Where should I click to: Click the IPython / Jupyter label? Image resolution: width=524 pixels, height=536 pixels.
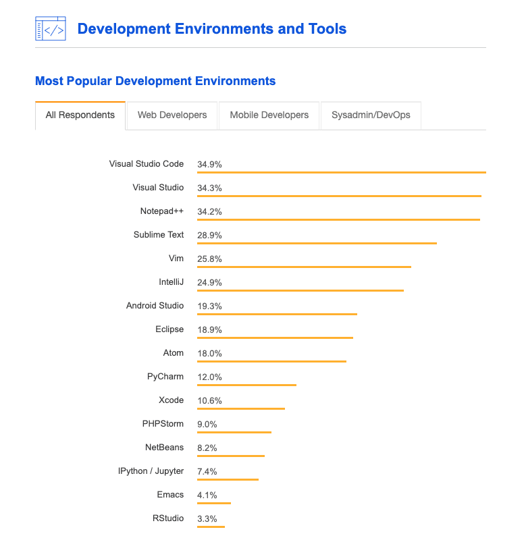point(151,471)
